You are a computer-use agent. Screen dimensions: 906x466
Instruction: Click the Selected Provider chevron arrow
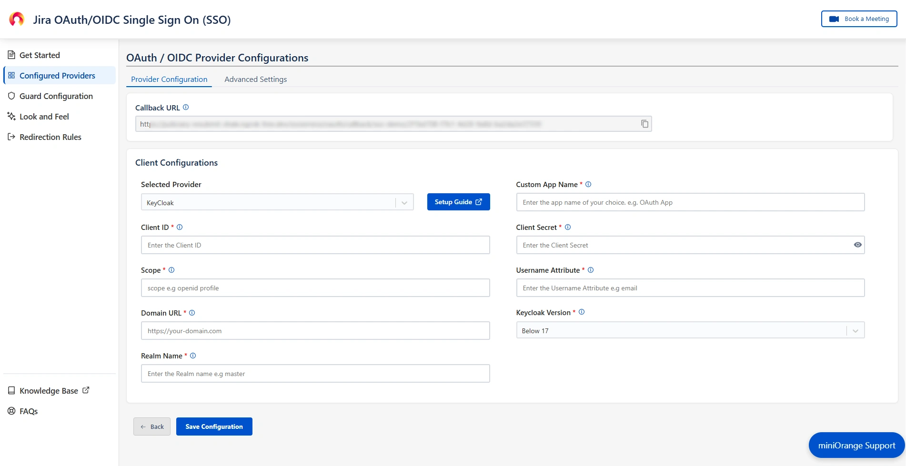click(x=404, y=203)
